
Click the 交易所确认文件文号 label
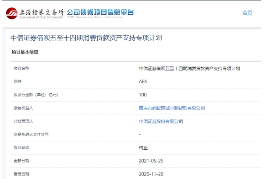coord(31,134)
